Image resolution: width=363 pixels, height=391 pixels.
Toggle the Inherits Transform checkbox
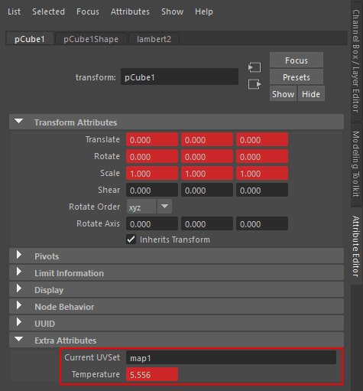[x=131, y=239]
